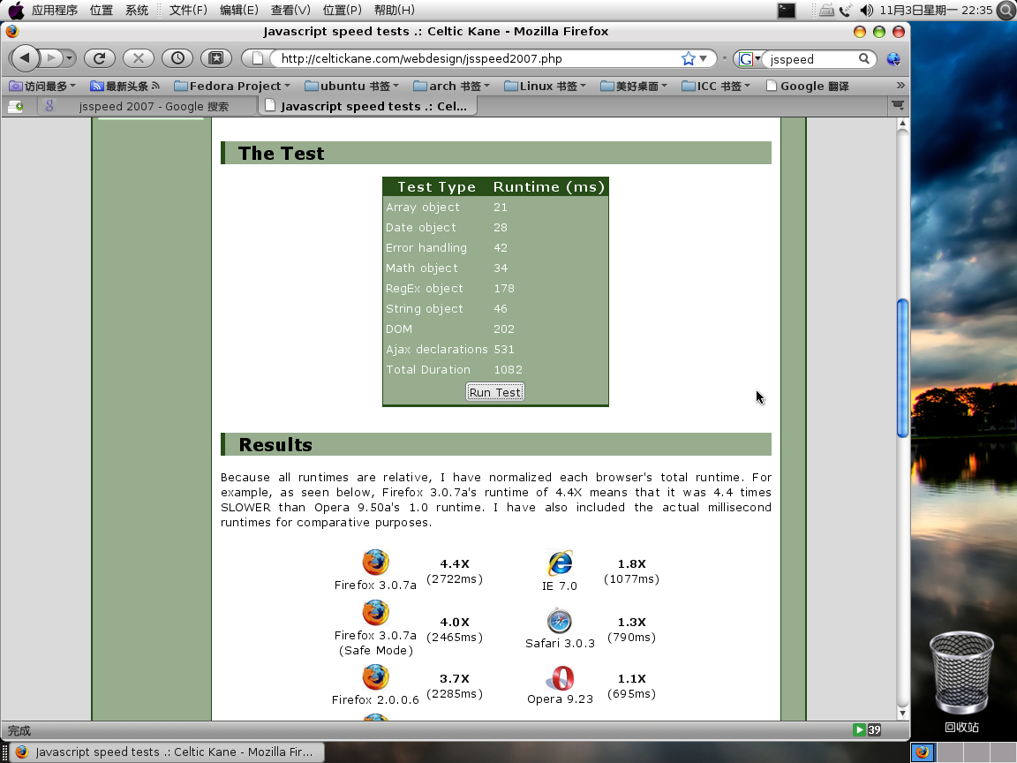The height and width of the screenshot is (763, 1017).
Task: Bookmark this page with the star icon
Action: [689, 58]
